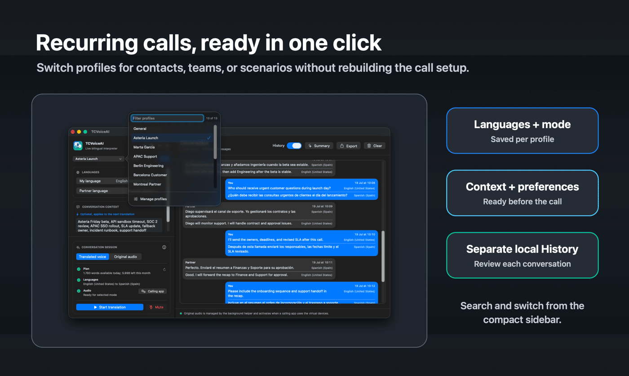Viewport: 629px width, 376px height.
Task: Pick the APAC Support profile
Action: coord(173,156)
